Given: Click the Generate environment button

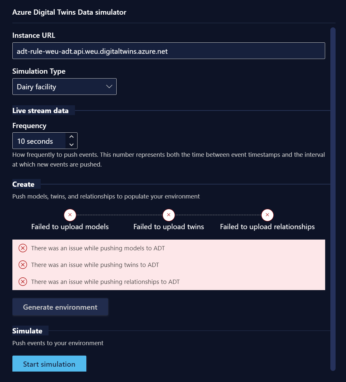Looking at the screenshot, I should click(x=60, y=307).
